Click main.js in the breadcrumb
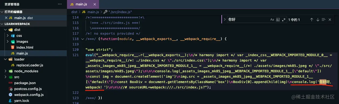Viewport: 339px width, 104px height. coord(93,12)
